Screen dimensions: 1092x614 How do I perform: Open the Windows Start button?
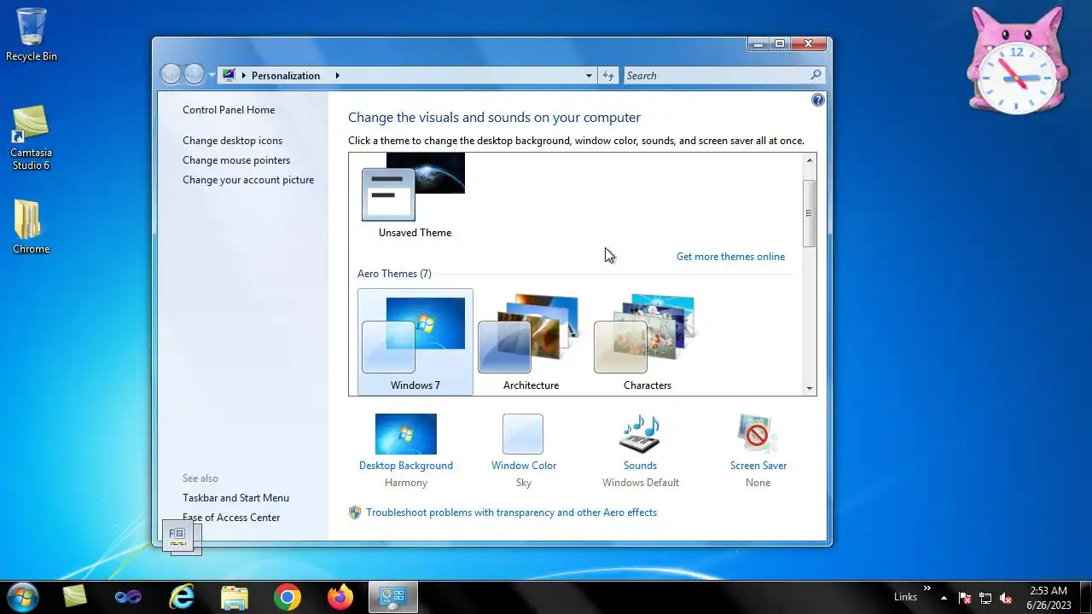pyautogui.click(x=23, y=597)
